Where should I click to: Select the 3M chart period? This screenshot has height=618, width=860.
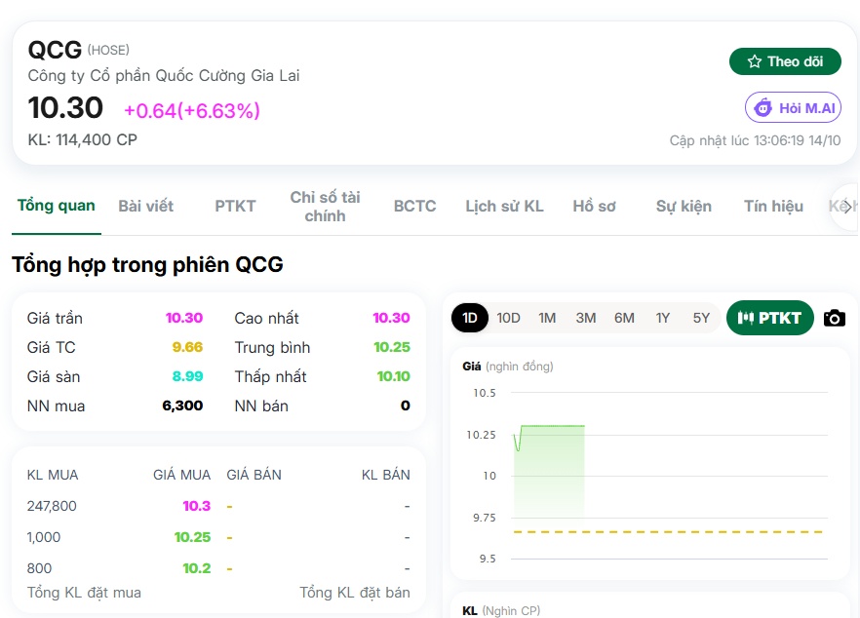586,318
